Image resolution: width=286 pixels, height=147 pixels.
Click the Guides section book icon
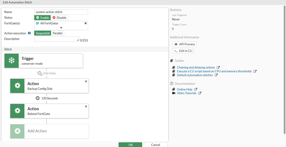click(171, 61)
